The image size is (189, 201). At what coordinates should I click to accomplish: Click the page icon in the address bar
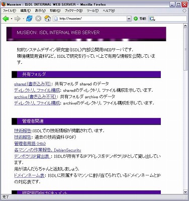[x=56, y=19]
